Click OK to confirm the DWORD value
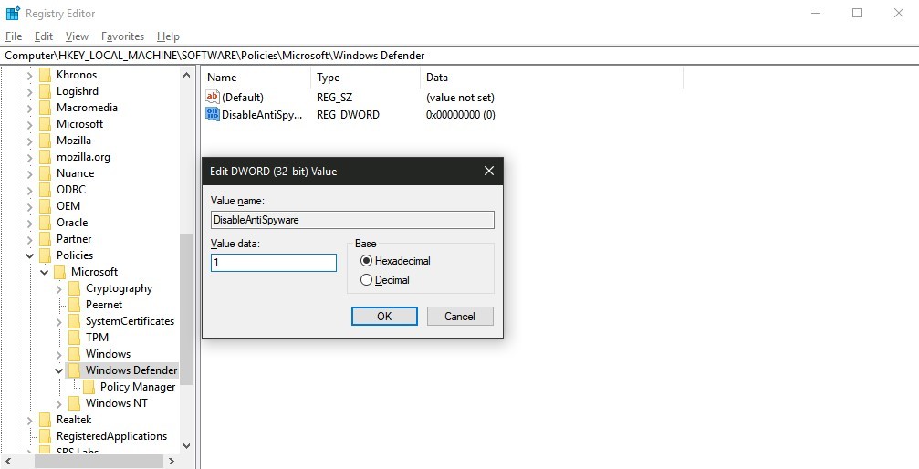The width and height of the screenshot is (919, 469). (x=384, y=316)
